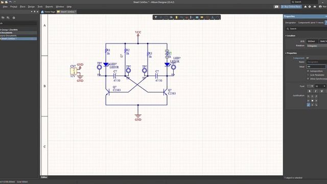Open the Project menu
This screenshot has height=184, width=327.
(x=14, y=7)
